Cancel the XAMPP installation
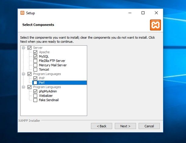Image resolution: width=186 pixels, height=143 pixels. [x=149, y=126]
